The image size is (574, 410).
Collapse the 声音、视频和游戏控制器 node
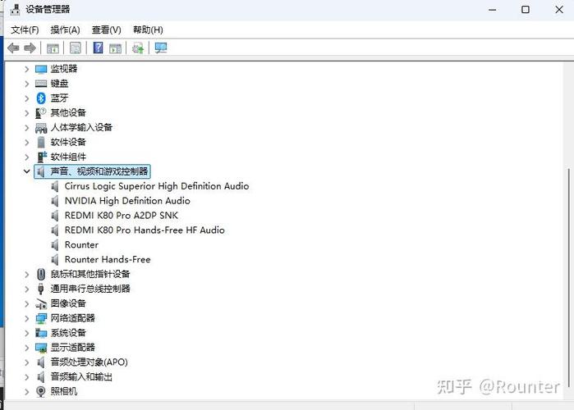click(x=27, y=171)
